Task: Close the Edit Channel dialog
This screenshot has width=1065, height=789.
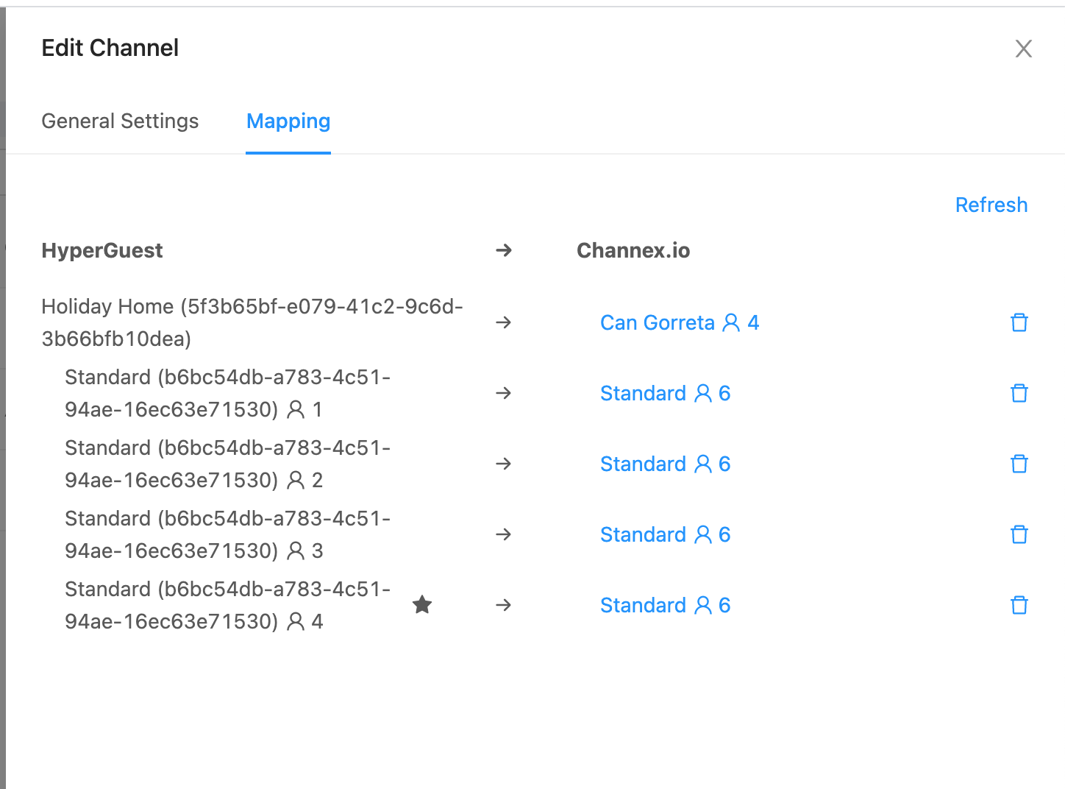Action: point(1024,49)
